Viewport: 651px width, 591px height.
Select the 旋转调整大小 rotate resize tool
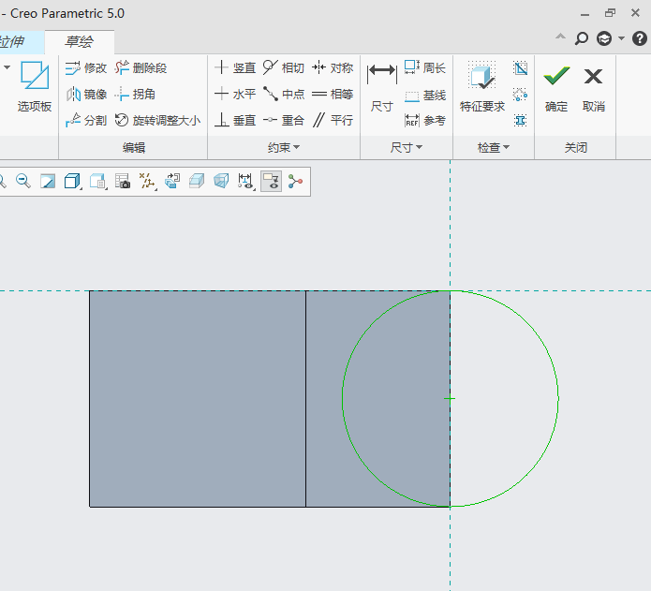pyautogui.click(x=156, y=121)
